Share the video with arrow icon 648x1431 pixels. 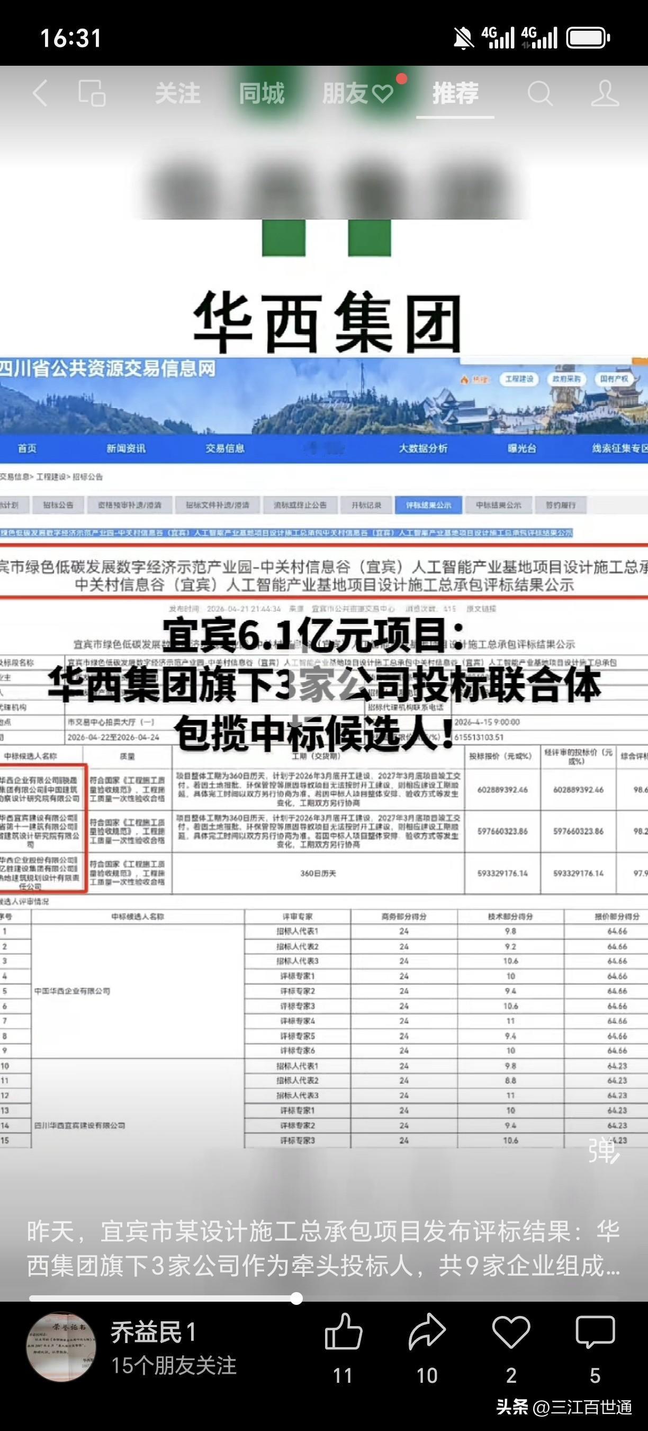[x=427, y=1332]
